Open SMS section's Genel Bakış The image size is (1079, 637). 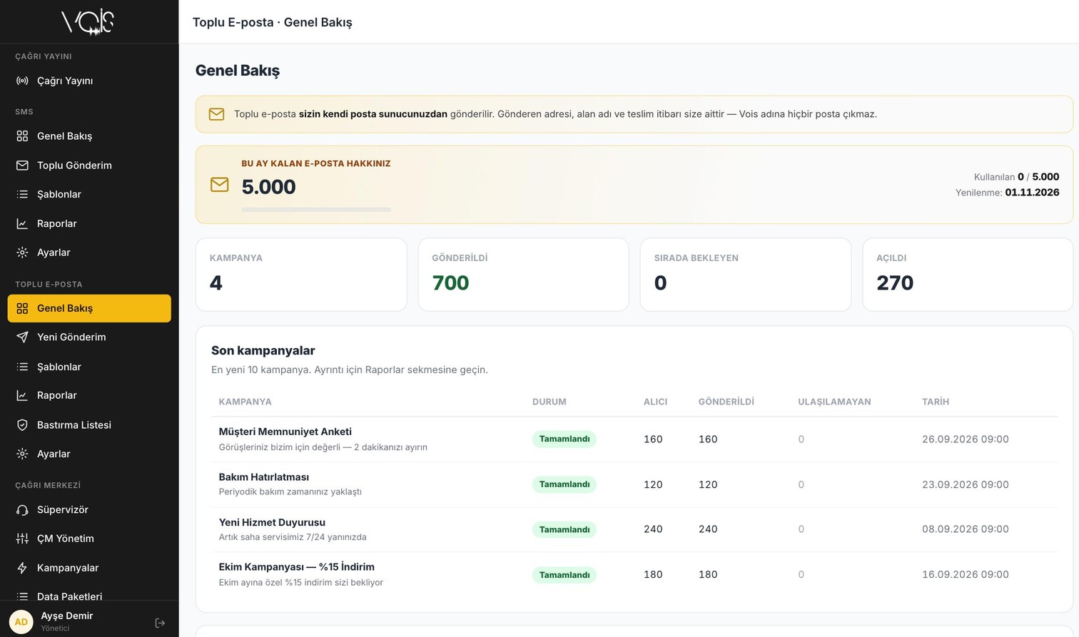89,136
